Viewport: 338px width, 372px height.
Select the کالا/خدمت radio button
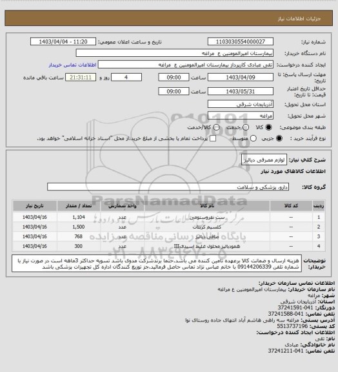point(216,127)
